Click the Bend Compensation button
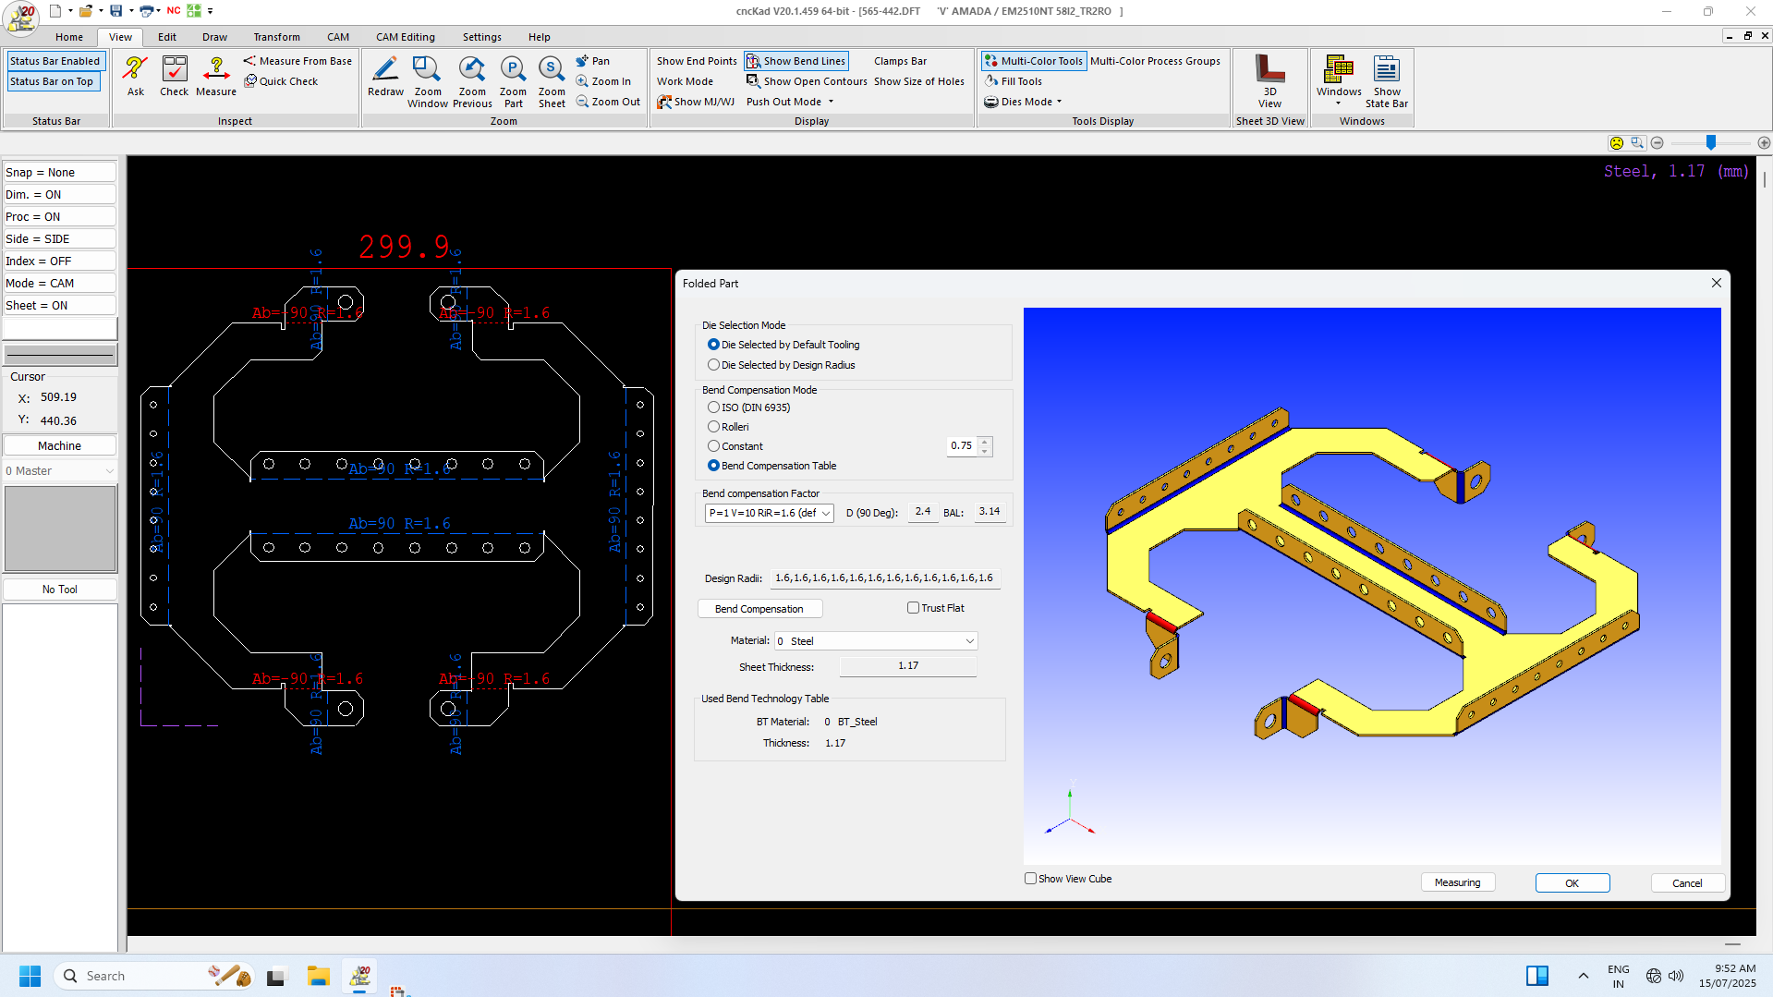 tap(759, 608)
